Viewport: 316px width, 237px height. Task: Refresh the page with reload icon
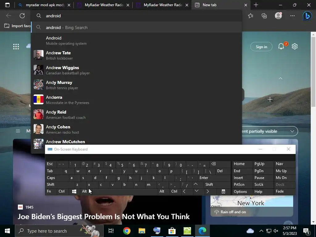tap(22, 16)
